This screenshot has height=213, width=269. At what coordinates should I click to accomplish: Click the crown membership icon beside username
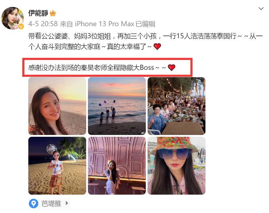click(x=53, y=13)
